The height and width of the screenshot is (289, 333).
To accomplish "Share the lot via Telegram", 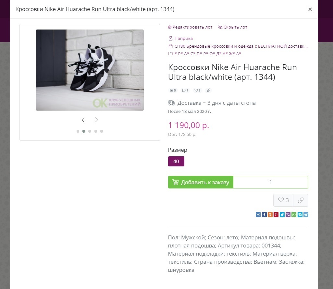I will tap(306, 214).
